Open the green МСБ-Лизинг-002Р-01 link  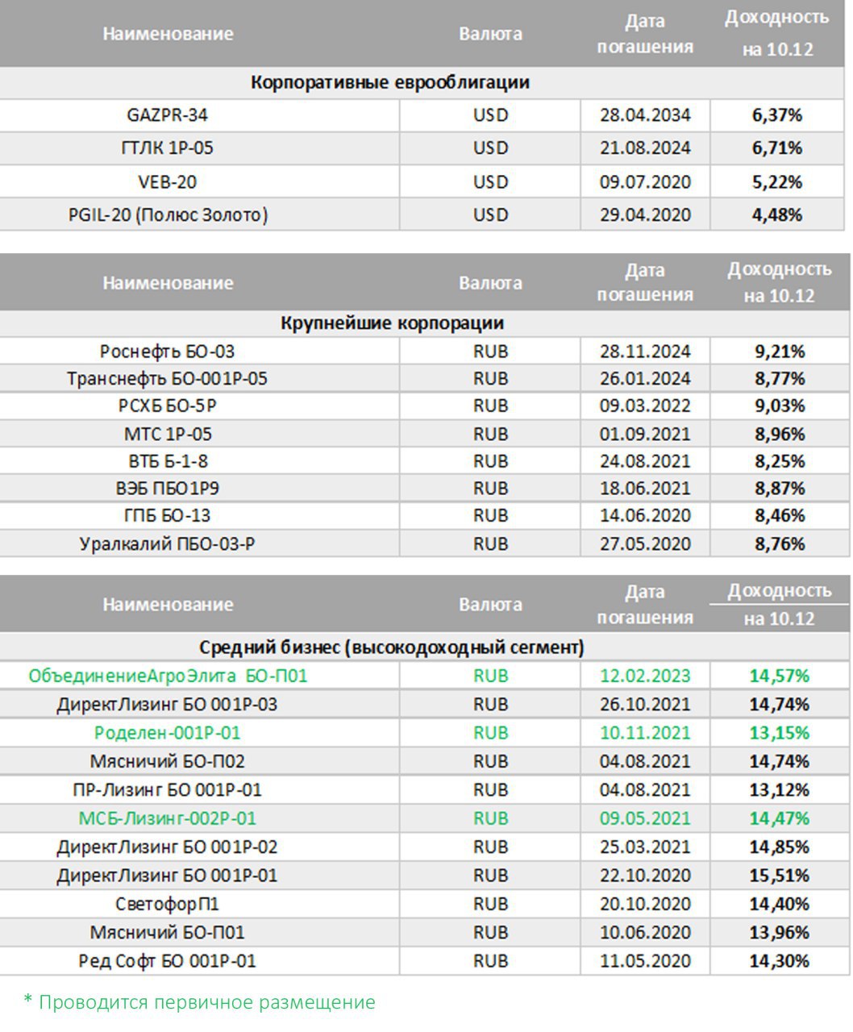(x=168, y=818)
